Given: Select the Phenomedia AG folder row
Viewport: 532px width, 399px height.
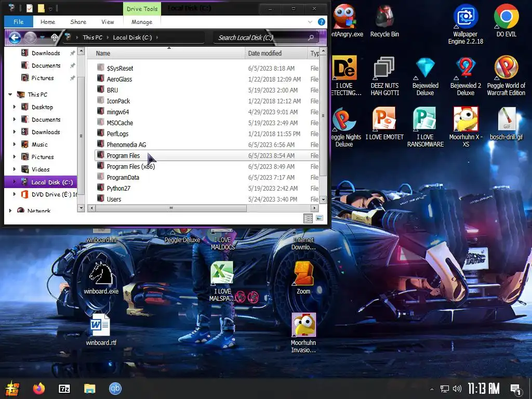Looking at the screenshot, I should coord(207,144).
